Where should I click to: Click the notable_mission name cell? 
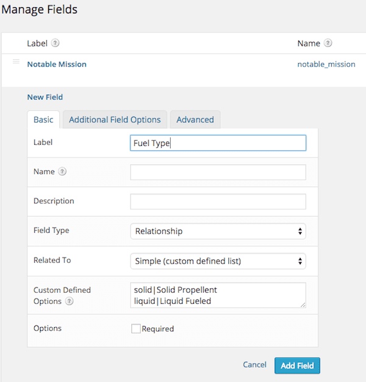click(x=326, y=64)
